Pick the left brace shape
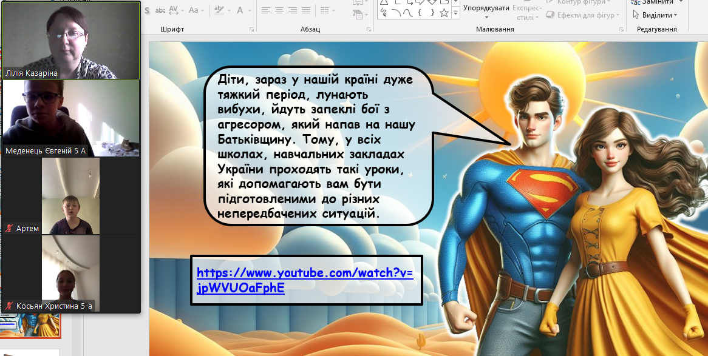The width and height of the screenshot is (708, 356). coord(420,13)
